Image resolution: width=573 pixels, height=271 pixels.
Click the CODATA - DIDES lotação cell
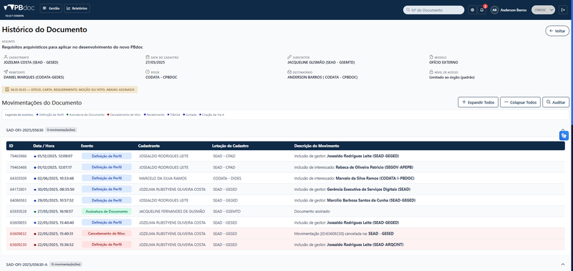click(x=227, y=178)
